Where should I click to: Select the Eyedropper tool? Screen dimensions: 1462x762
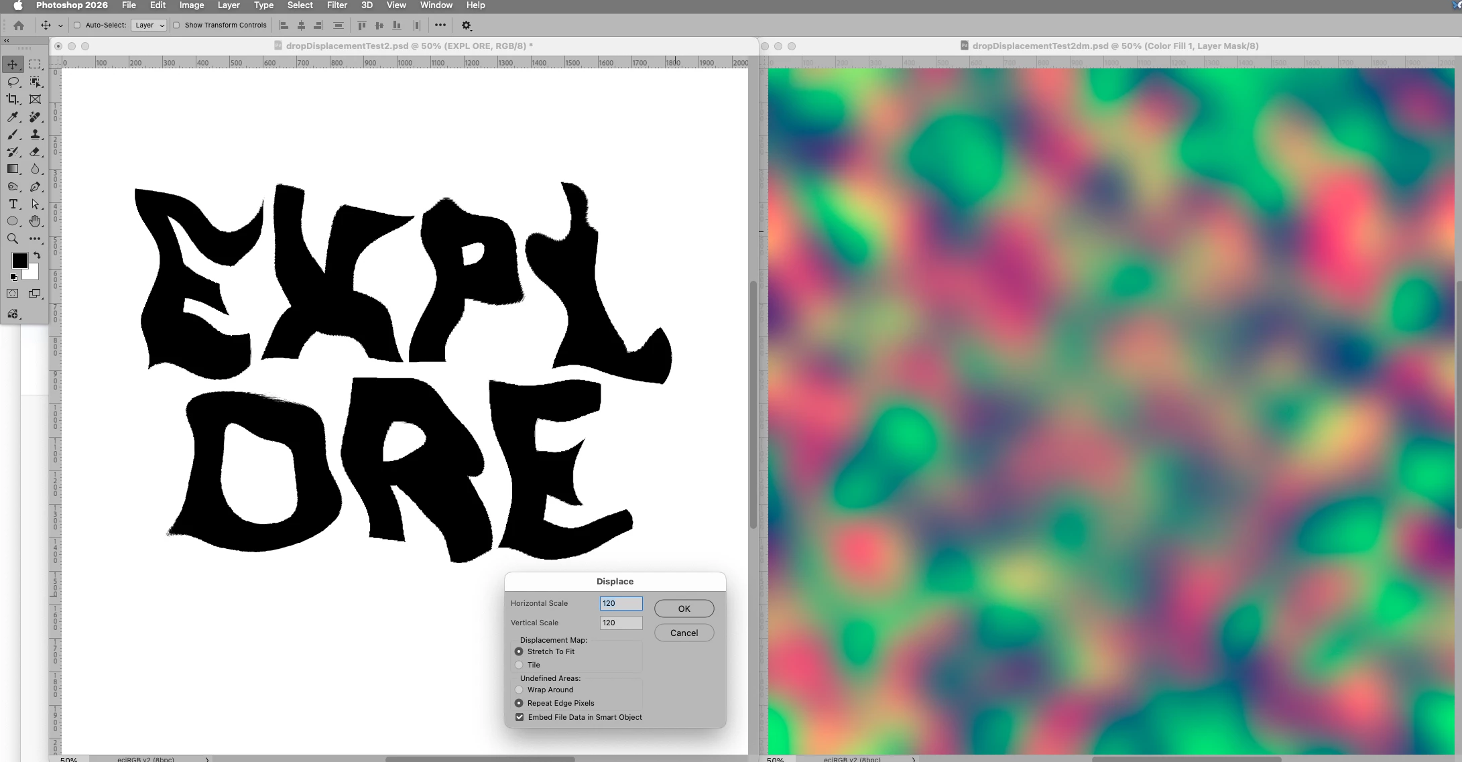(x=13, y=117)
